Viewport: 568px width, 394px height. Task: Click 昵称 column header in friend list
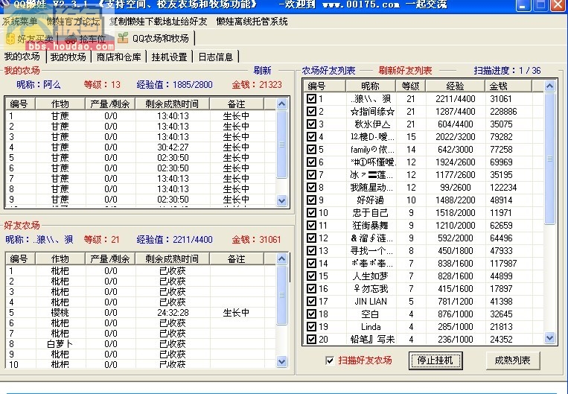coord(371,86)
